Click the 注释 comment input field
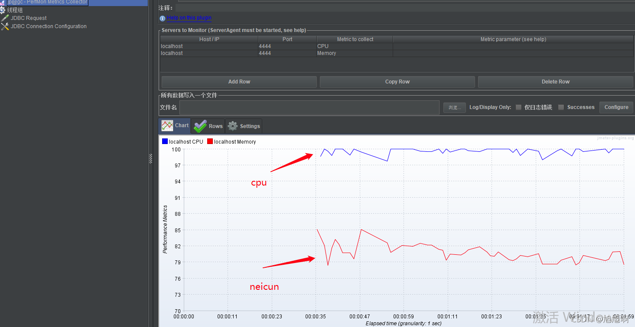 (404, 8)
